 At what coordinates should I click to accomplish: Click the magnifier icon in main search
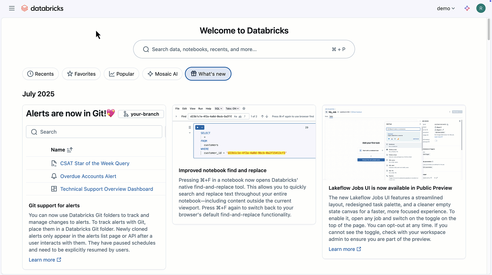point(146,49)
